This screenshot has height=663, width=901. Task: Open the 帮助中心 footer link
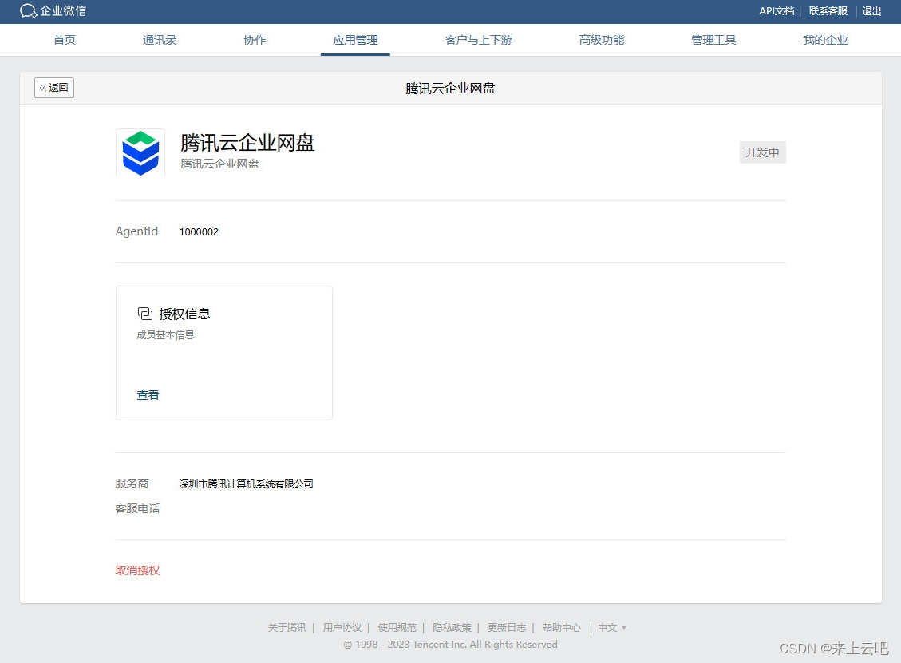(x=561, y=627)
